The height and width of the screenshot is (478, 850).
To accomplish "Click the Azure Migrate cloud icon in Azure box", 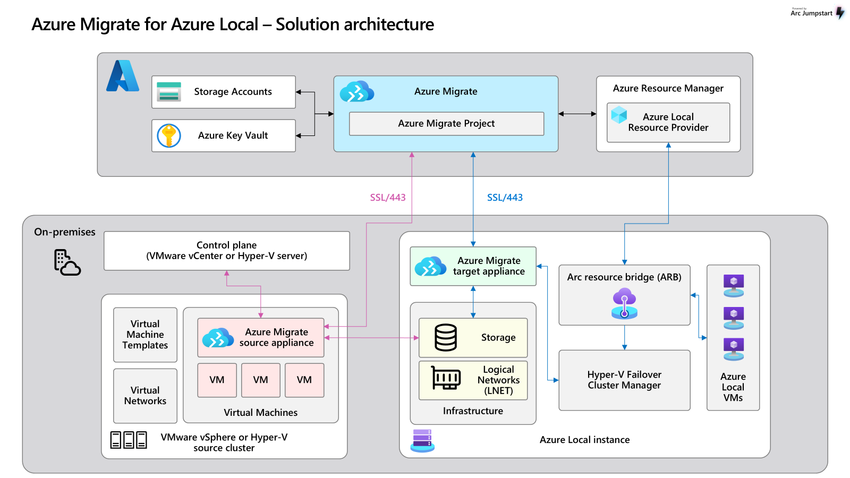I will click(x=357, y=91).
